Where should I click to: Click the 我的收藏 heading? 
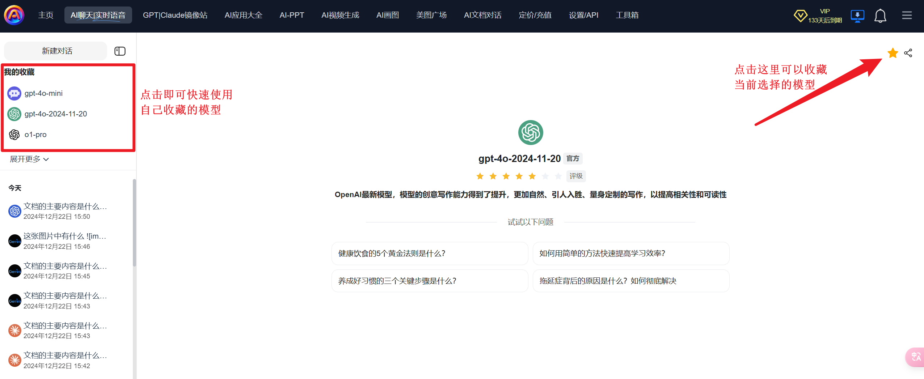coord(19,72)
